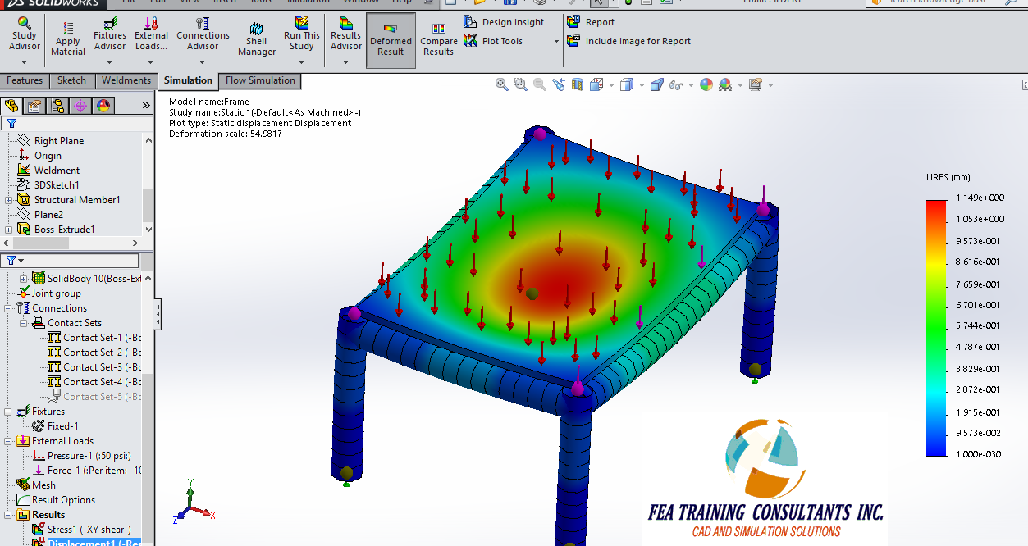The image size is (1028, 546).
Task: Enable the Section View display
Action: 578,84
